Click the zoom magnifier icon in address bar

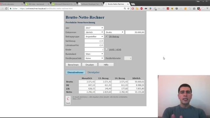[125, 9]
